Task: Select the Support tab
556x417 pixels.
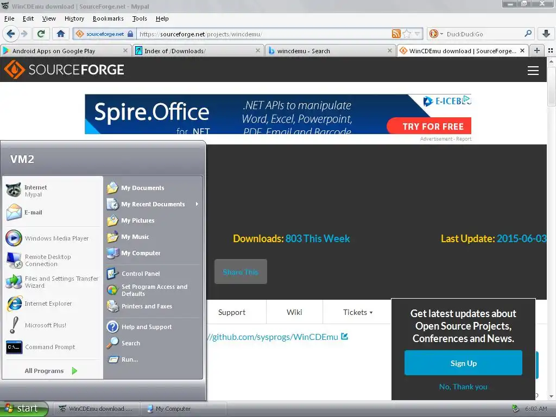Action: [232, 312]
